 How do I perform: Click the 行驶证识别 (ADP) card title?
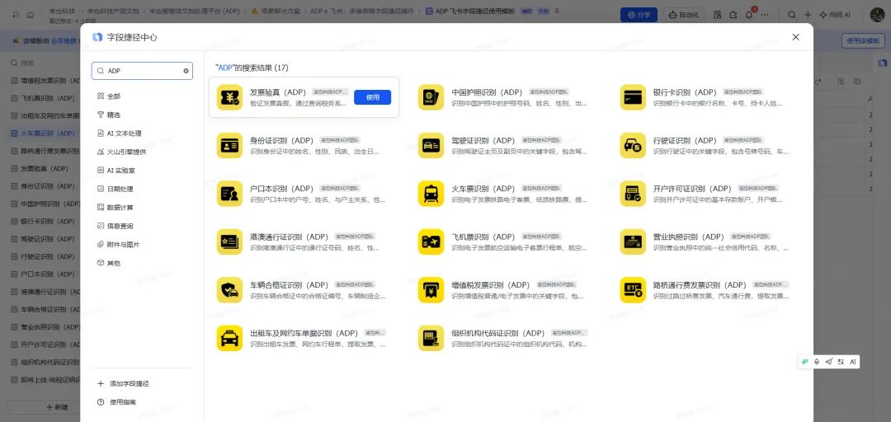685,140
